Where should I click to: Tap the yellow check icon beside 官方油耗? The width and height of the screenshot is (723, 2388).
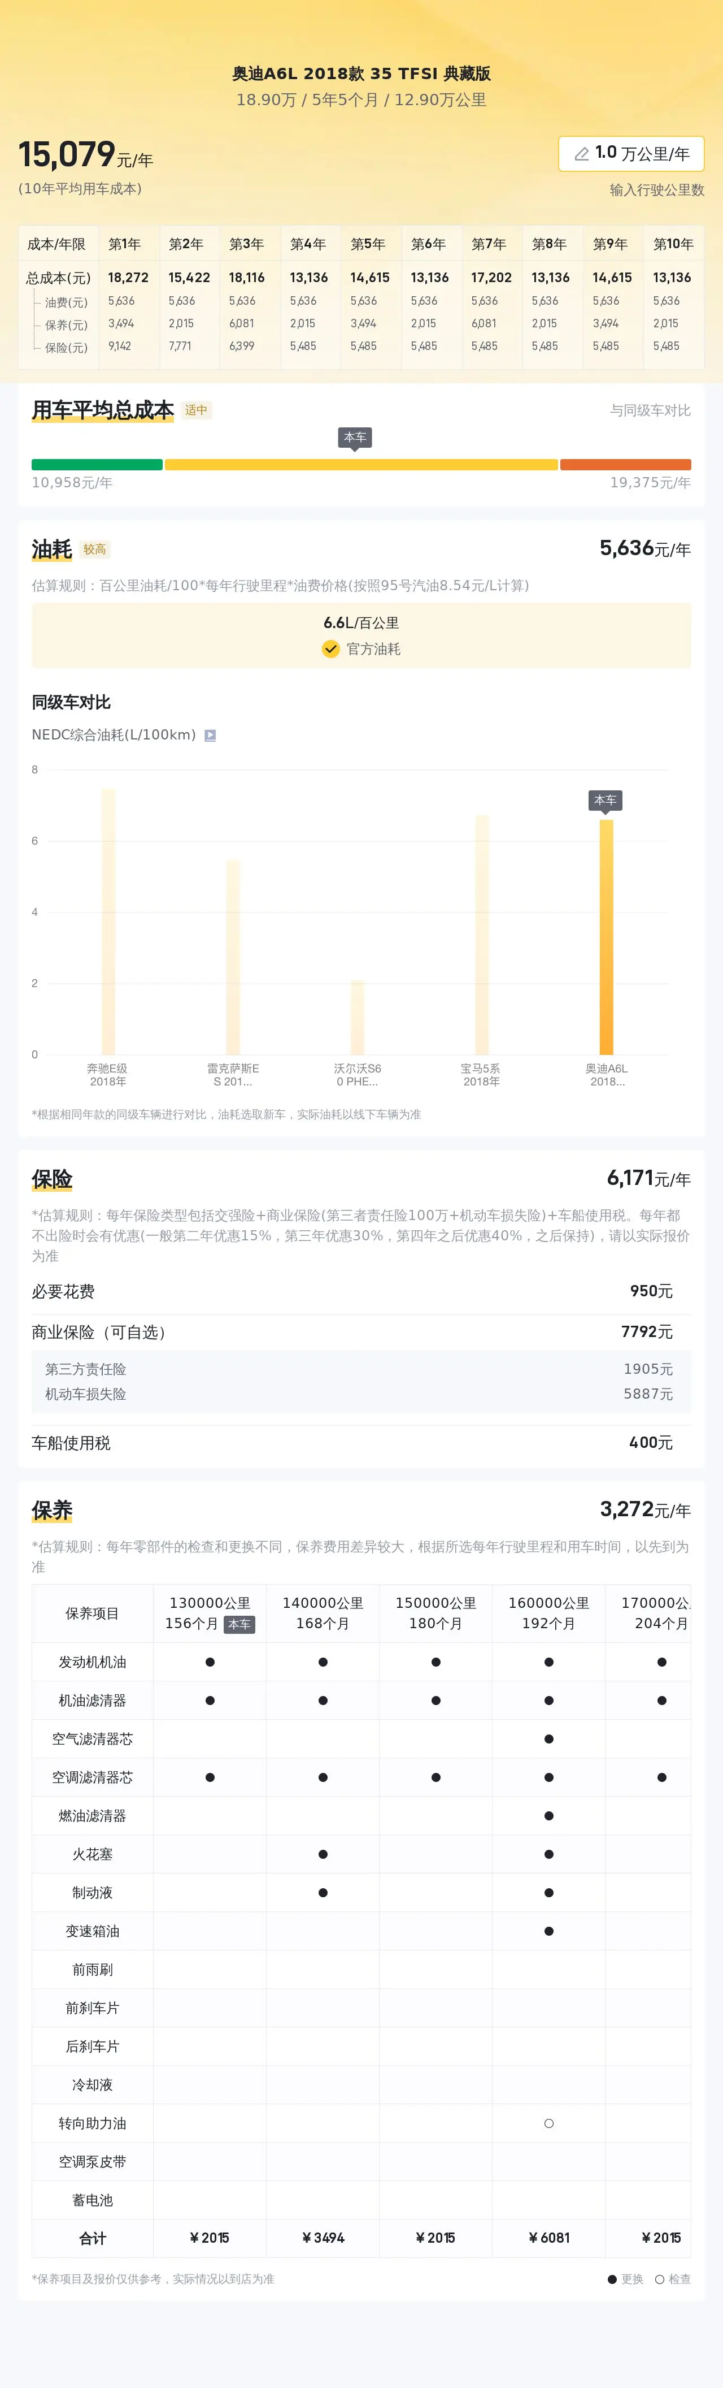(330, 649)
